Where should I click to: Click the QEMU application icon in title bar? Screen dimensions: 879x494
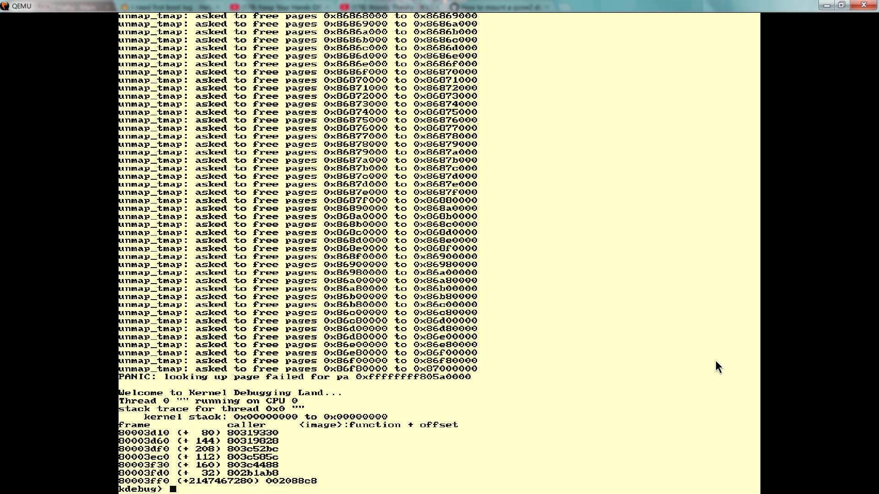[5, 6]
